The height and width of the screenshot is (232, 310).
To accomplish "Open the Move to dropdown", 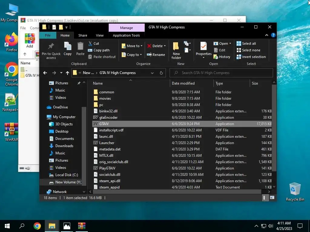I will 132,46.
